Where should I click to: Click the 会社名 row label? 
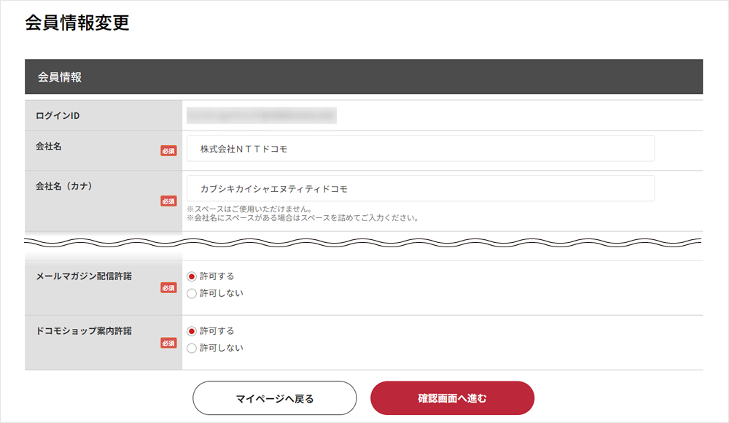49,147
